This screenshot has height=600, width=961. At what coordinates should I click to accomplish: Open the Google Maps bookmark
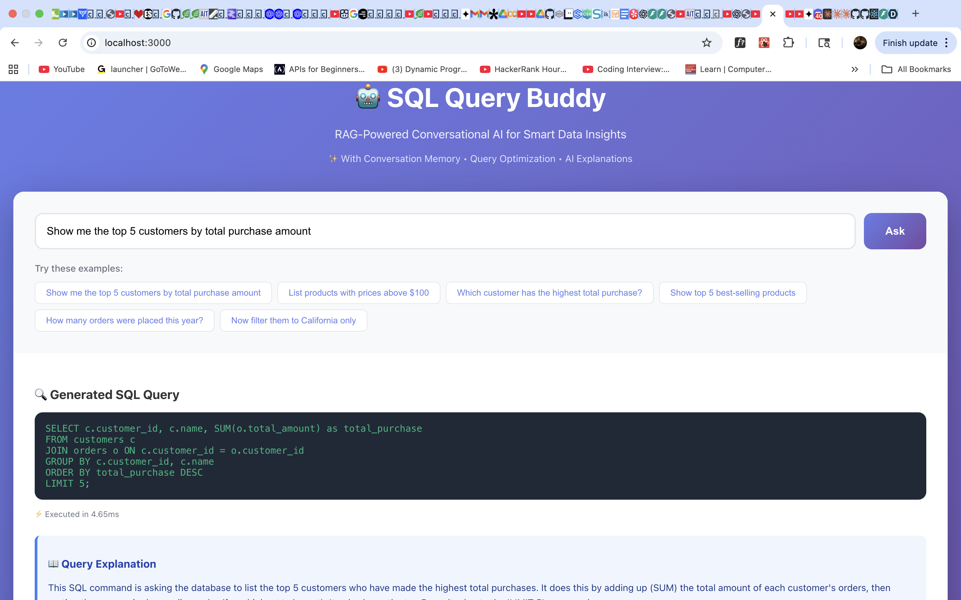pos(232,69)
